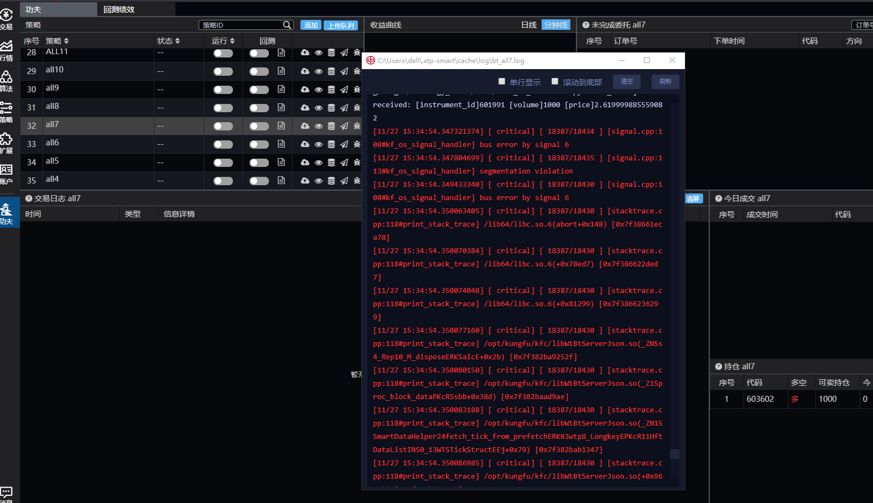
Task: Select the 分钟线 chart view
Action: coord(555,25)
